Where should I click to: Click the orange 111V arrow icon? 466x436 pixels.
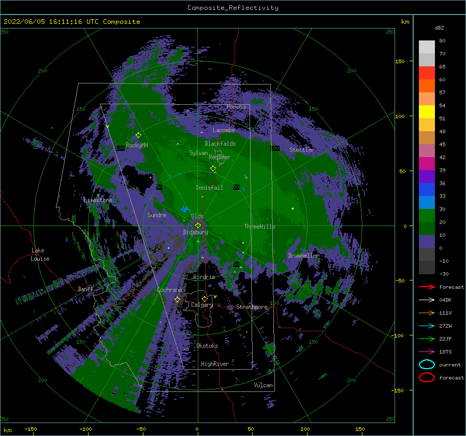[427, 313]
